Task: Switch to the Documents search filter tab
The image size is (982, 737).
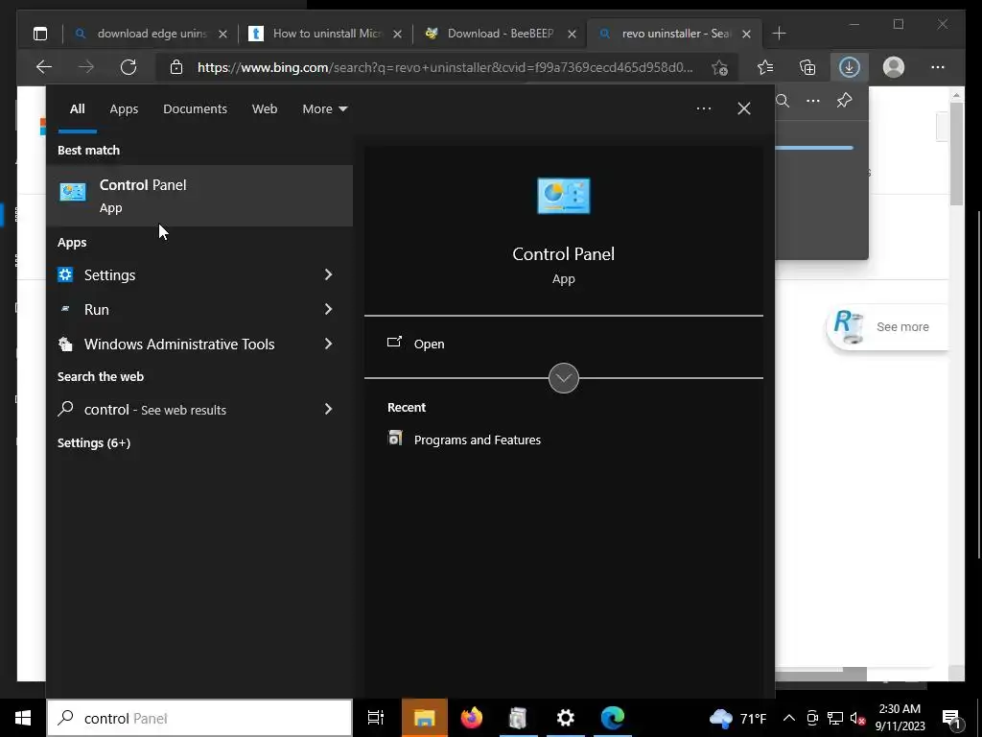Action: point(195,108)
